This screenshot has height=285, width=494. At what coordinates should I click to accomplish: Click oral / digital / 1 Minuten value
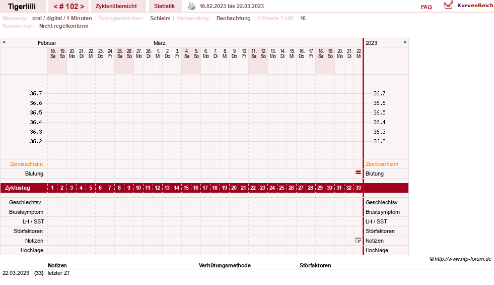pyautogui.click(x=62, y=18)
